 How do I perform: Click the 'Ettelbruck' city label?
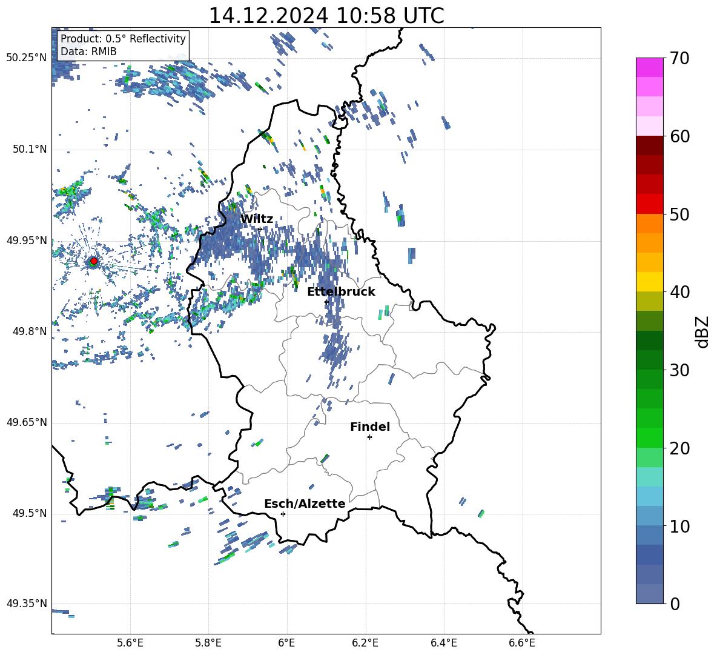341,292
